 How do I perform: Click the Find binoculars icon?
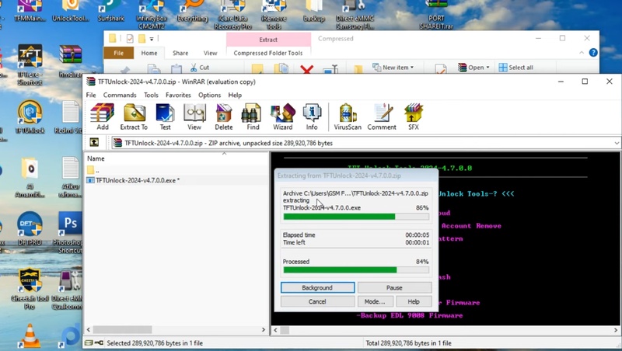(x=253, y=116)
